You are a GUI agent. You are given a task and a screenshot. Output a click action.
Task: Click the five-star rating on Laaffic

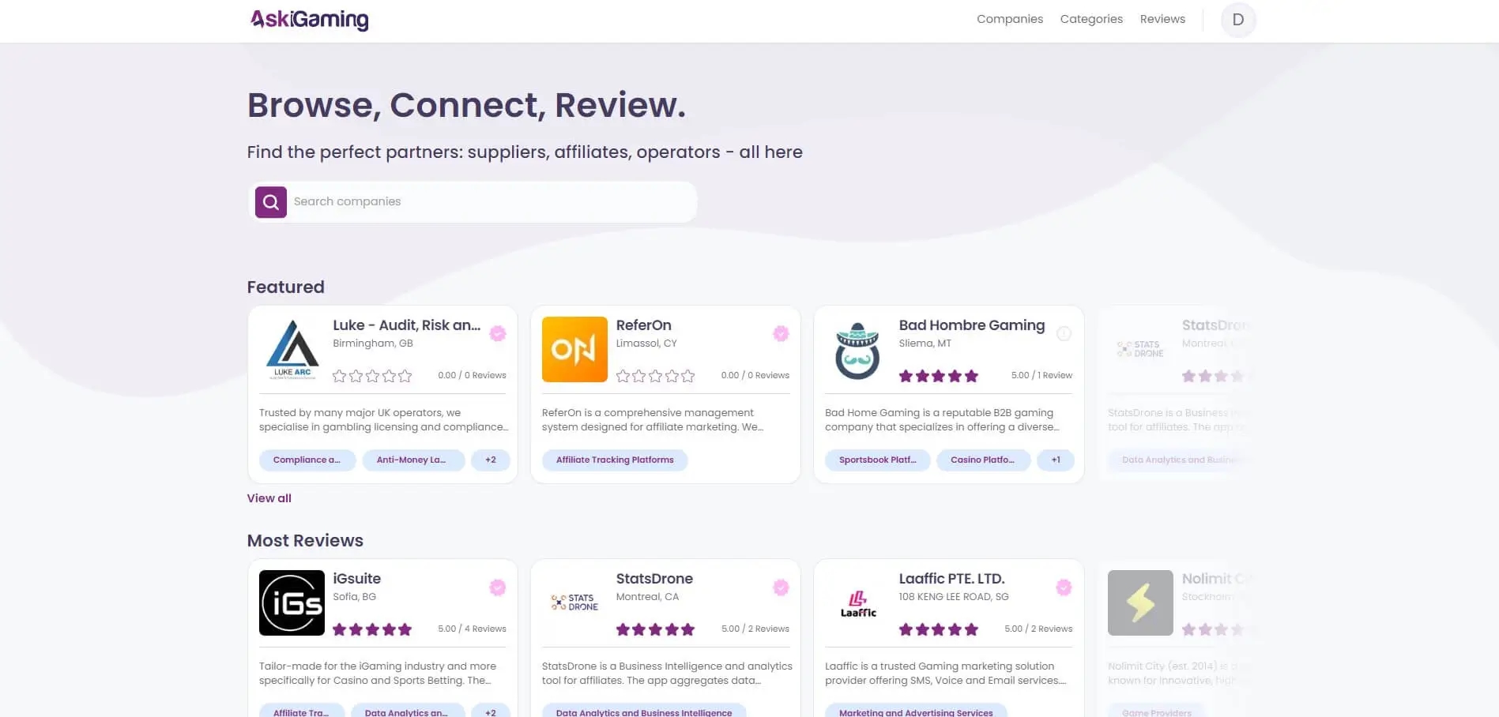(x=938, y=629)
